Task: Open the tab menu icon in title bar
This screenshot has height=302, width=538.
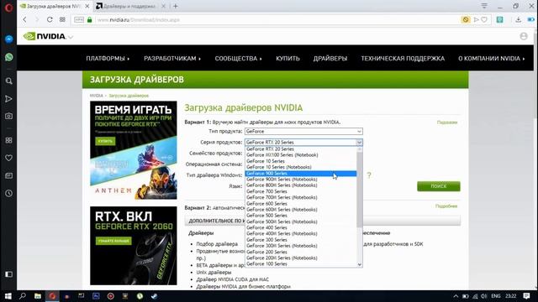Action: (484, 6)
